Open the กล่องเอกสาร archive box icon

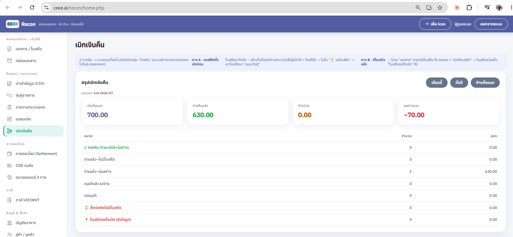point(9,61)
